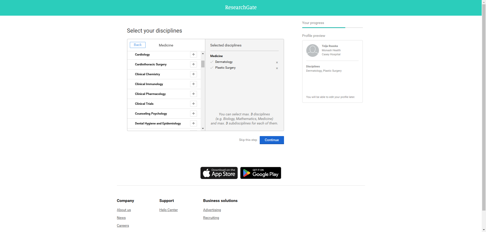Image resolution: width=486 pixels, height=232 pixels.
Task: Add Clinical Immunology using plus icon
Action: tap(193, 84)
